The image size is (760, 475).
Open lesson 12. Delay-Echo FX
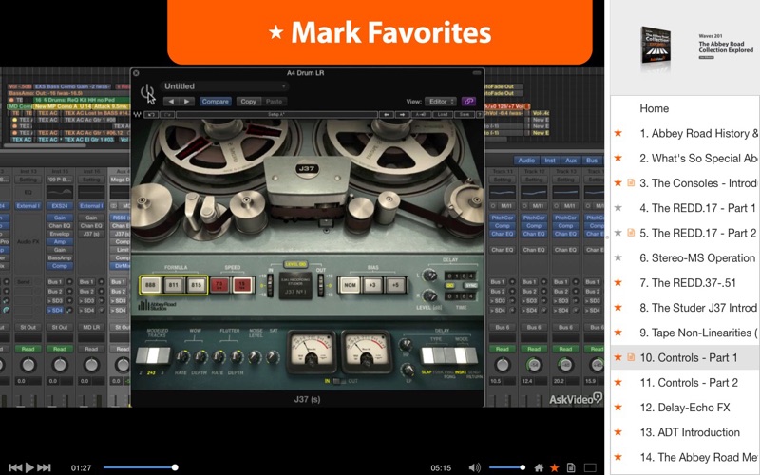tap(684, 408)
